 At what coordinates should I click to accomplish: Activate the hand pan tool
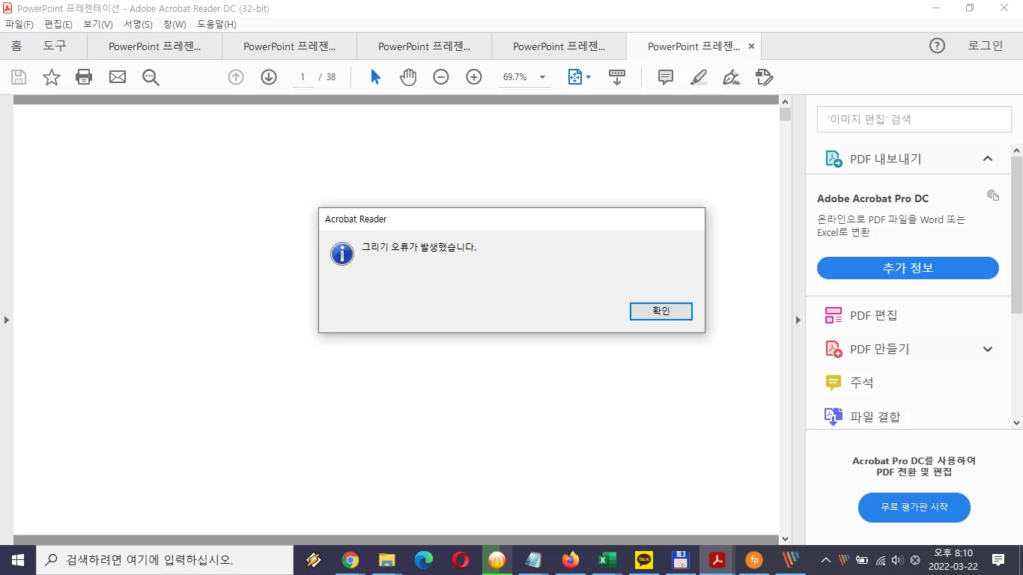point(408,77)
